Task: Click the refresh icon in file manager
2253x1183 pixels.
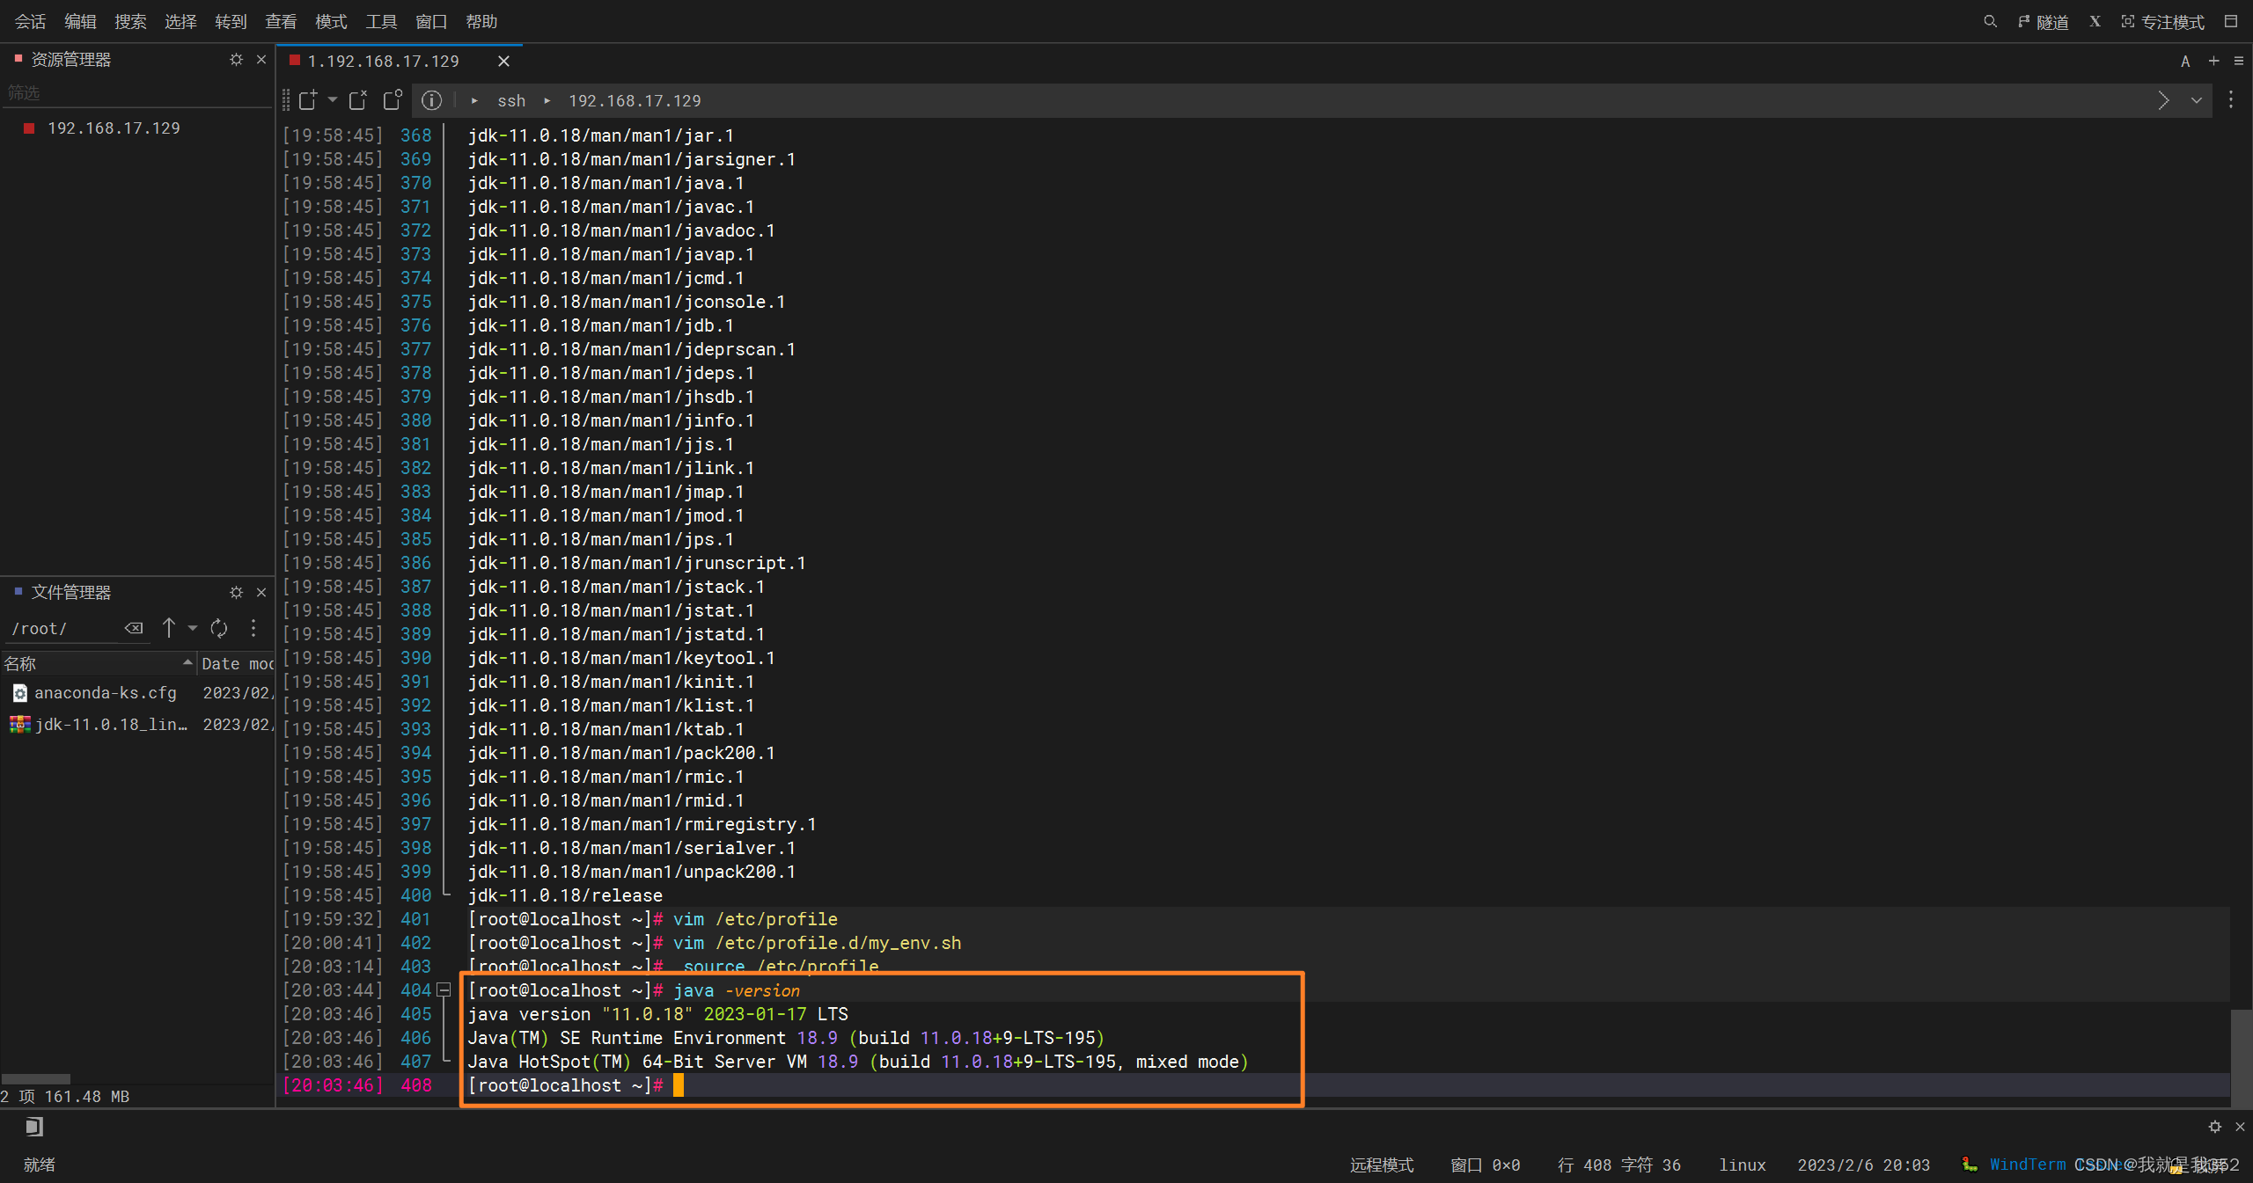Action: coord(219,628)
